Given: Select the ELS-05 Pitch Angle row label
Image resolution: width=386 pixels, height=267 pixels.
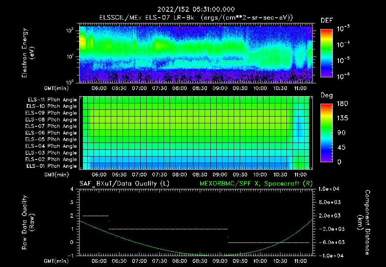Looking at the screenshot, I should click(x=51, y=140).
